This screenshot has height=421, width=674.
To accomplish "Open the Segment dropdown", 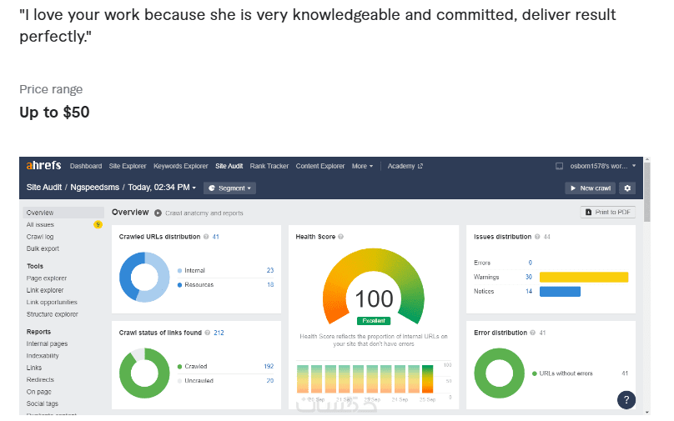I will point(229,188).
